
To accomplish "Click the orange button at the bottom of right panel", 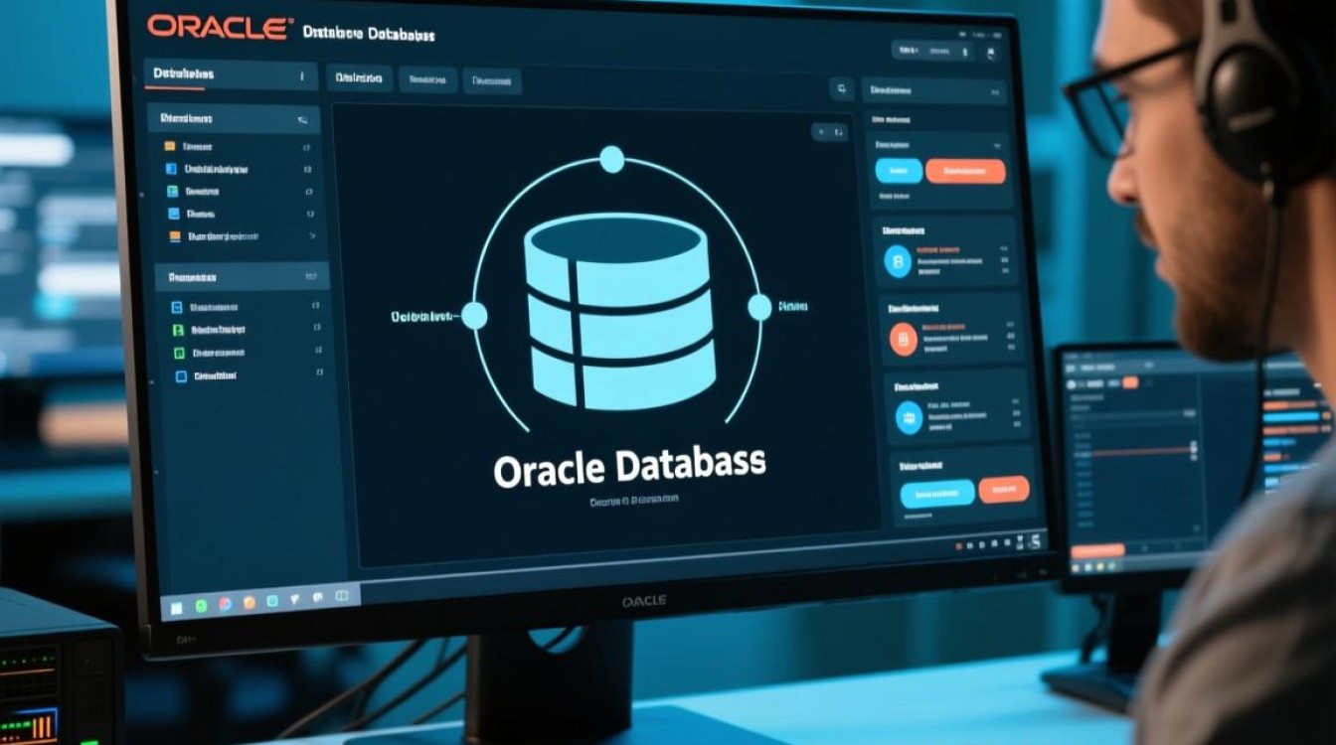I will pos(1003,490).
